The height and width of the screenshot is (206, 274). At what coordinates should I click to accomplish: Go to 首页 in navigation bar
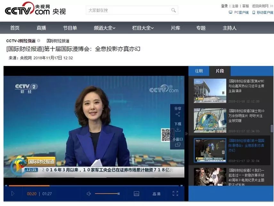pyautogui.click(x=15, y=28)
